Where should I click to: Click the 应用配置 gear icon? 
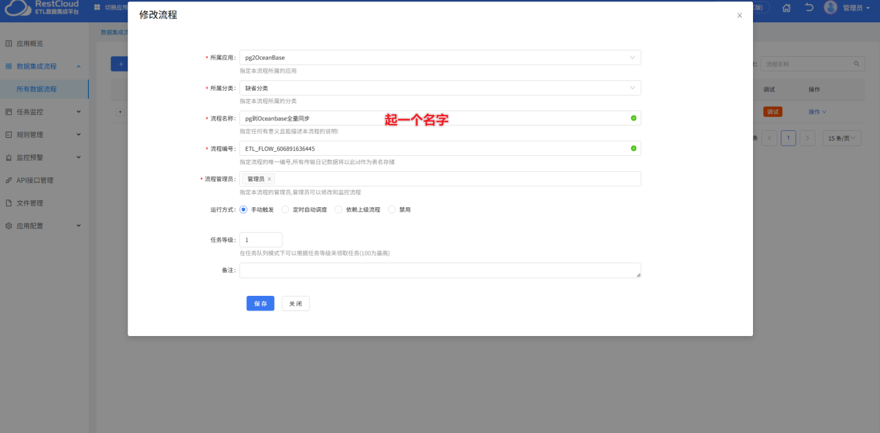(x=9, y=226)
